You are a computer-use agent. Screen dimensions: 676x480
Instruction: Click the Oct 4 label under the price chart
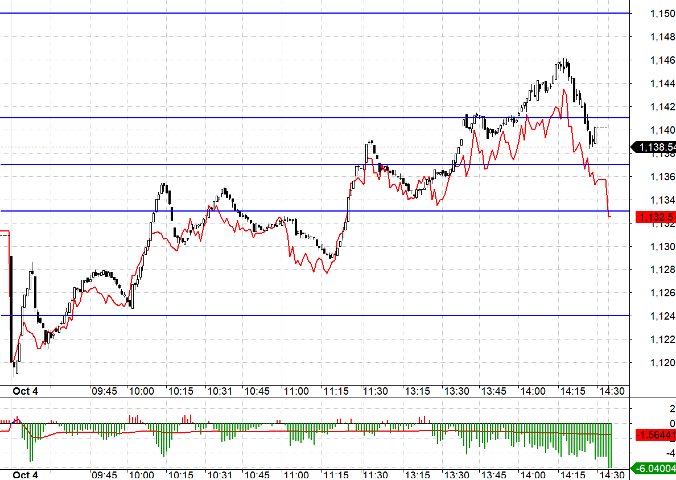pyautogui.click(x=25, y=391)
